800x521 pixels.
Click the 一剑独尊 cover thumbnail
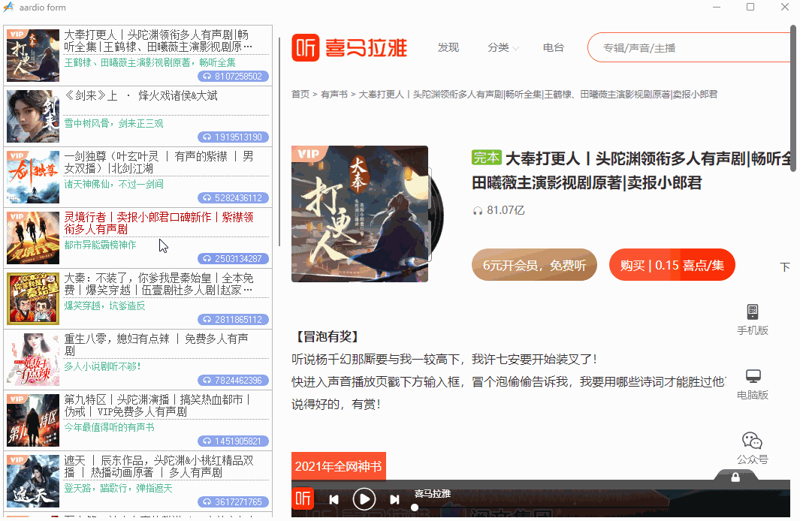[33, 177]
